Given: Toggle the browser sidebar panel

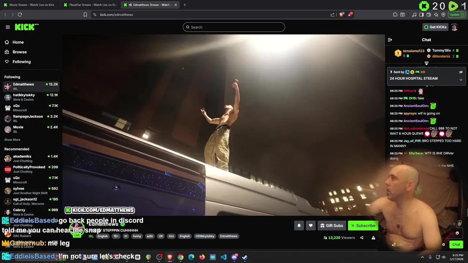Looking at the screenshot, I should click(421, 15).
